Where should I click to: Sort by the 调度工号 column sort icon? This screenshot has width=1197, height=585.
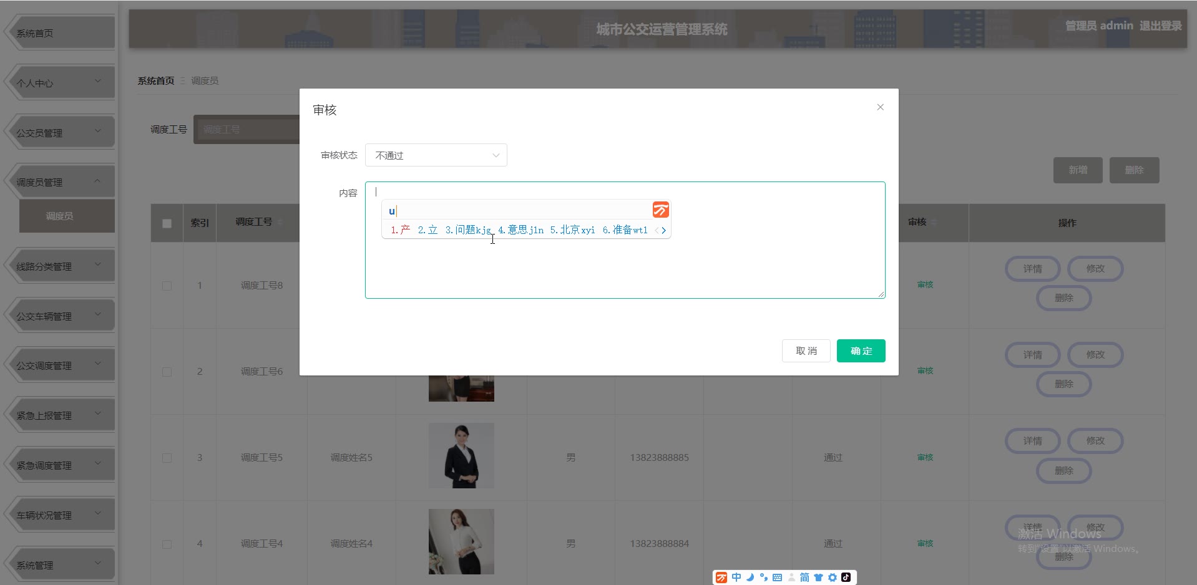point(280,222)
